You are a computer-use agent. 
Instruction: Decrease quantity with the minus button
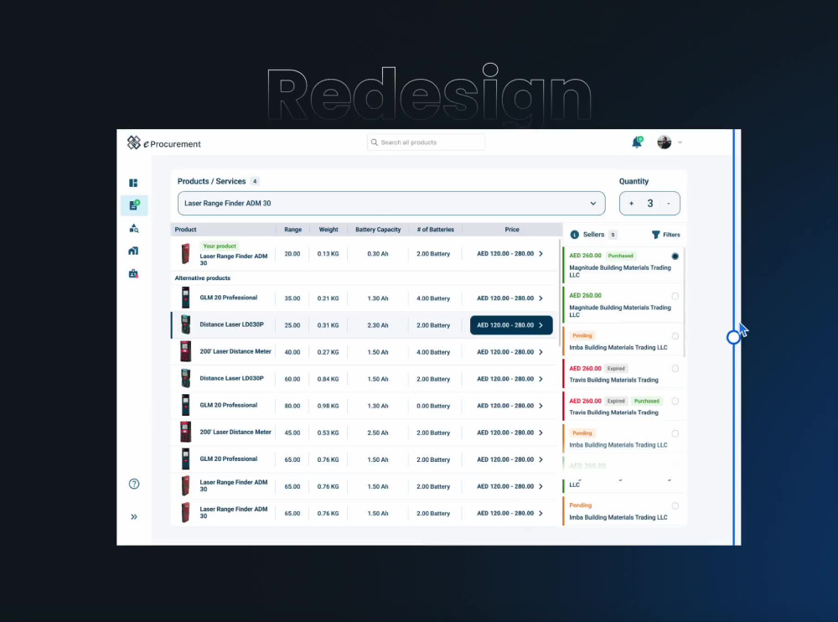click(668, 203)
